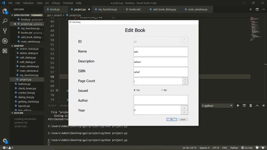Switch to the add_book_dialog.py tab
The width and height of the screenshot is (267, 150).
(164, 9)
